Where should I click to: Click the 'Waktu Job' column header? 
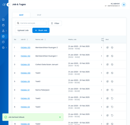(72, 40)
